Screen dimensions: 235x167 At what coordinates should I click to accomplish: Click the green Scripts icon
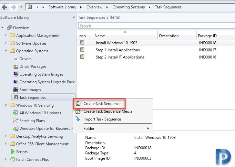pyautogui.click(x=13, y=151)
